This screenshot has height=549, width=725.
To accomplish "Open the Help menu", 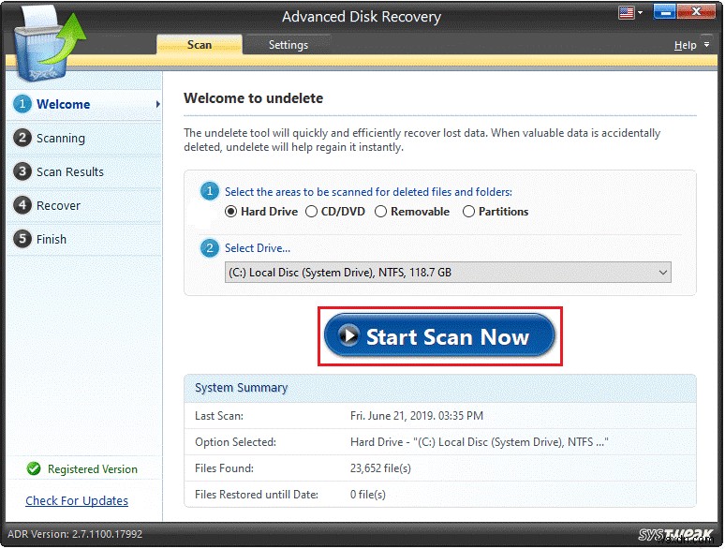I will (685, 45).
